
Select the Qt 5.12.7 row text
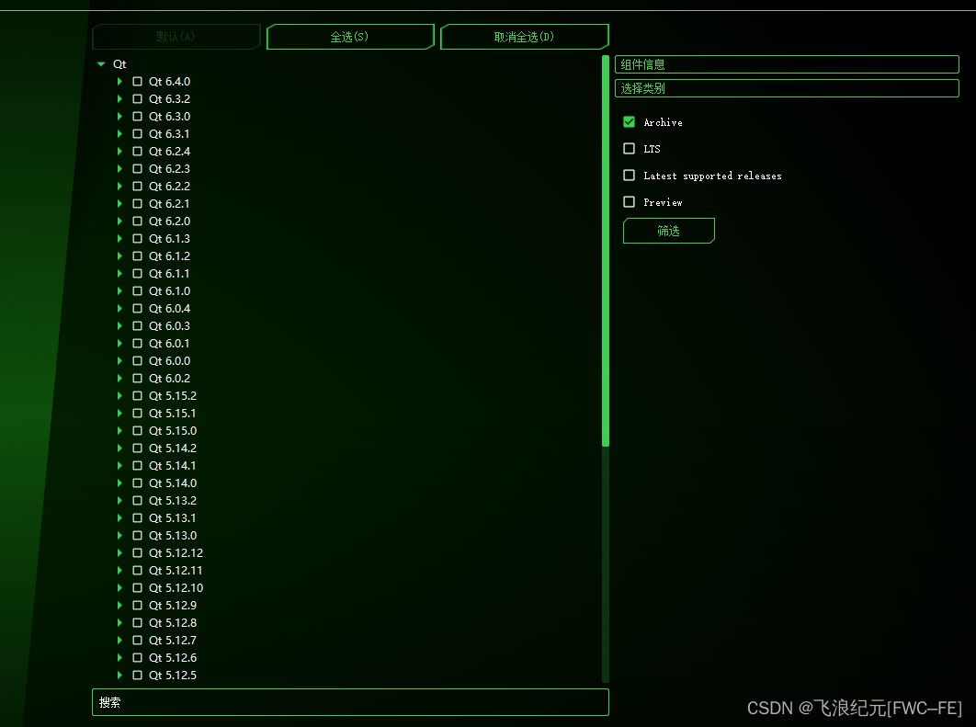point(173,640)
